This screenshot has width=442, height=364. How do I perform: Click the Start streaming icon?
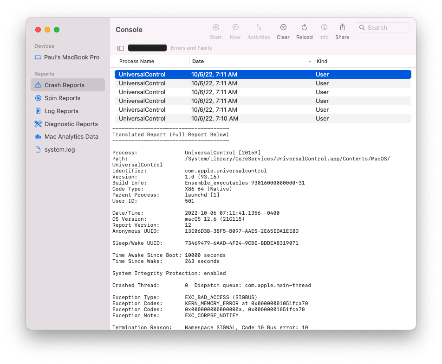[216, 27]
